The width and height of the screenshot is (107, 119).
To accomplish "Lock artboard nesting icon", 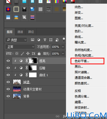I will coord(34,54).
